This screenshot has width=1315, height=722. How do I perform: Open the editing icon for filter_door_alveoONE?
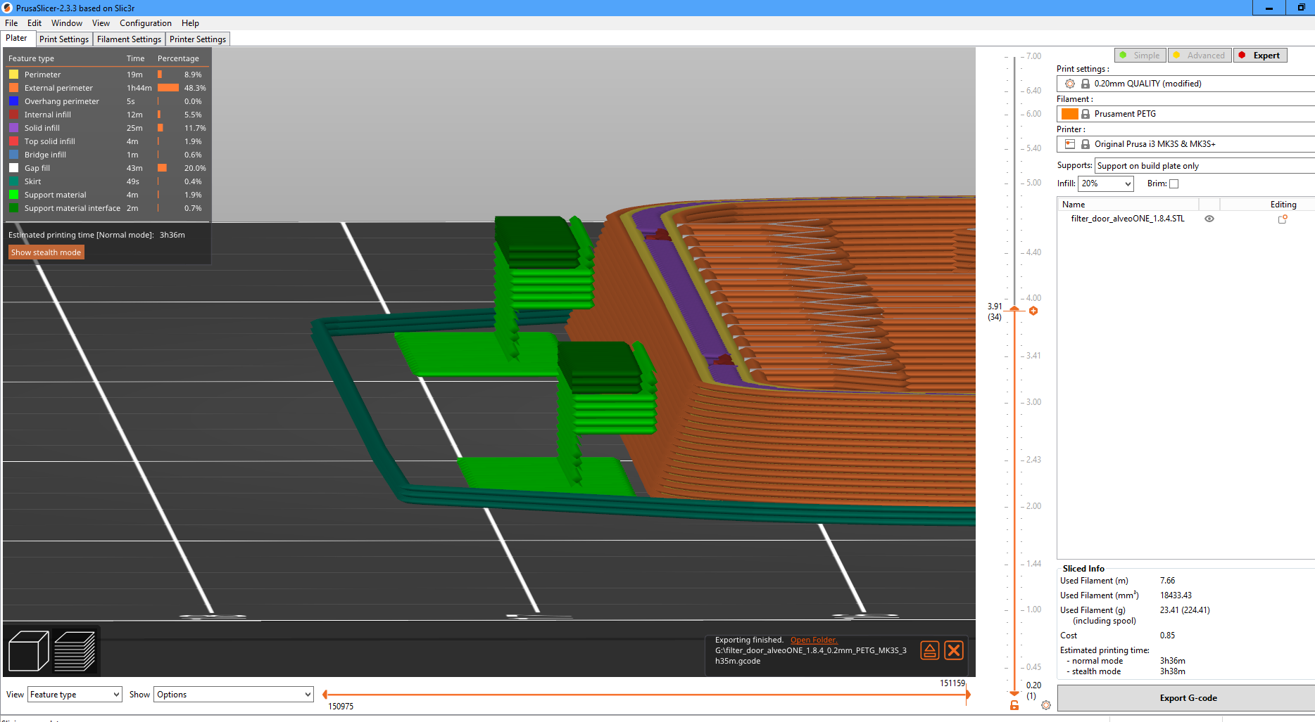click(1283, 219)
